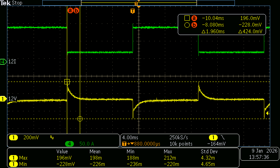This screenshot has height=168, width=280.
Task: Click the bandwidth limit 'Bw' indicator
Action: click(52, 137)
